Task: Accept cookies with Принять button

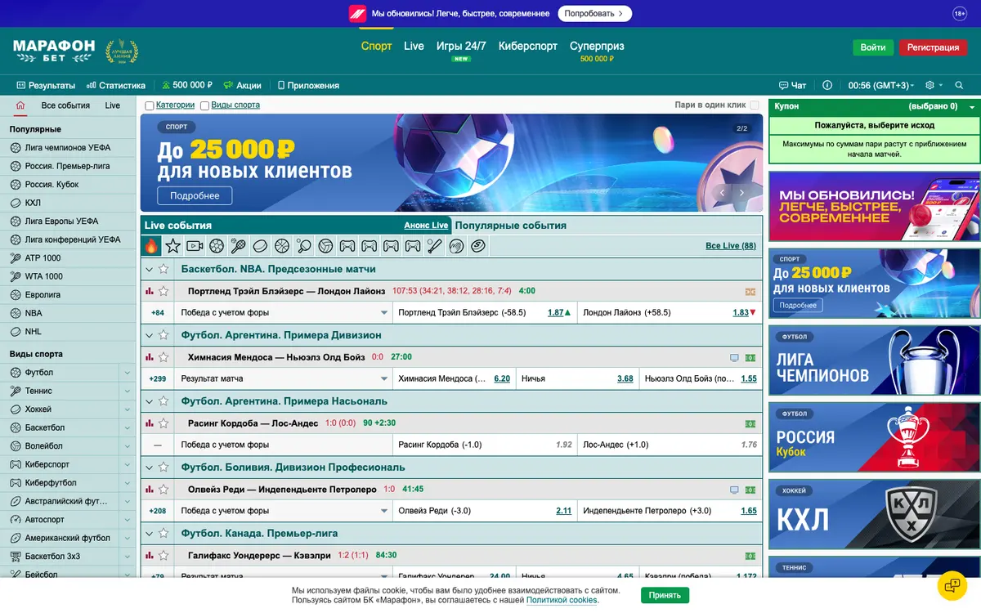Action: [665, 595]
